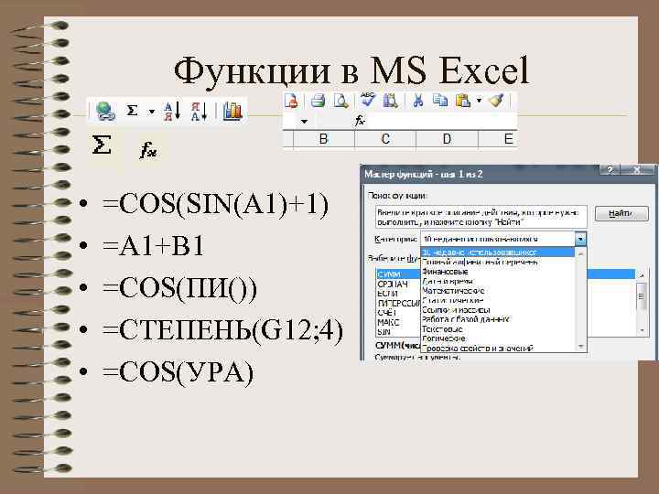Click the large sigma symbol below the toolbar
Image resolution: width=659 pixels, height=494 pixels.
(x=102, y=145)
